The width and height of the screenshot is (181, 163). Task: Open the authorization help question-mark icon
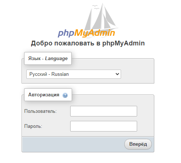[x=65, y=95]
